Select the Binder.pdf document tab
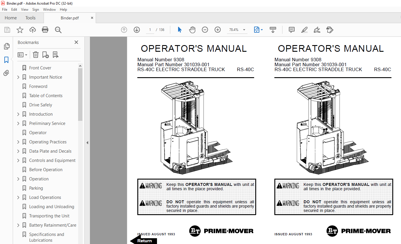The width and height of the screenshot is (401, 244). [70, 18]
